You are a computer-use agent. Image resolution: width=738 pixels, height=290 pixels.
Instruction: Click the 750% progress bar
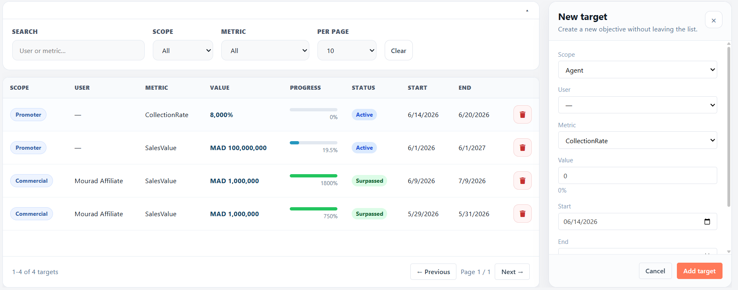click(x=313, y=209)
